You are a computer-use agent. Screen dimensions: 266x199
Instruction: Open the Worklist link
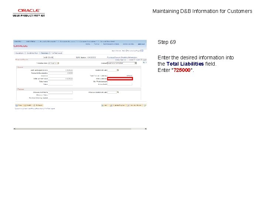coord(96,44)
